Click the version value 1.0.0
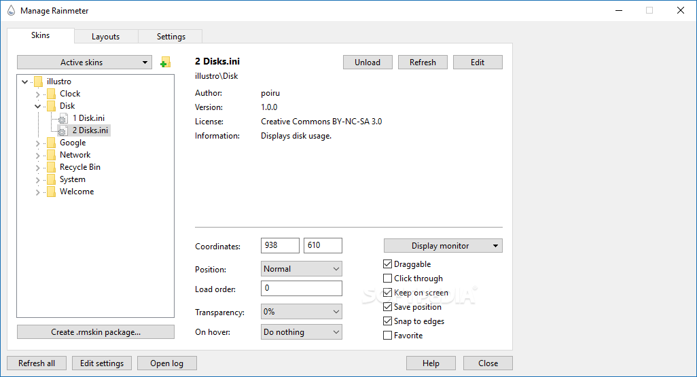697x377 pixels. point(269,107)
